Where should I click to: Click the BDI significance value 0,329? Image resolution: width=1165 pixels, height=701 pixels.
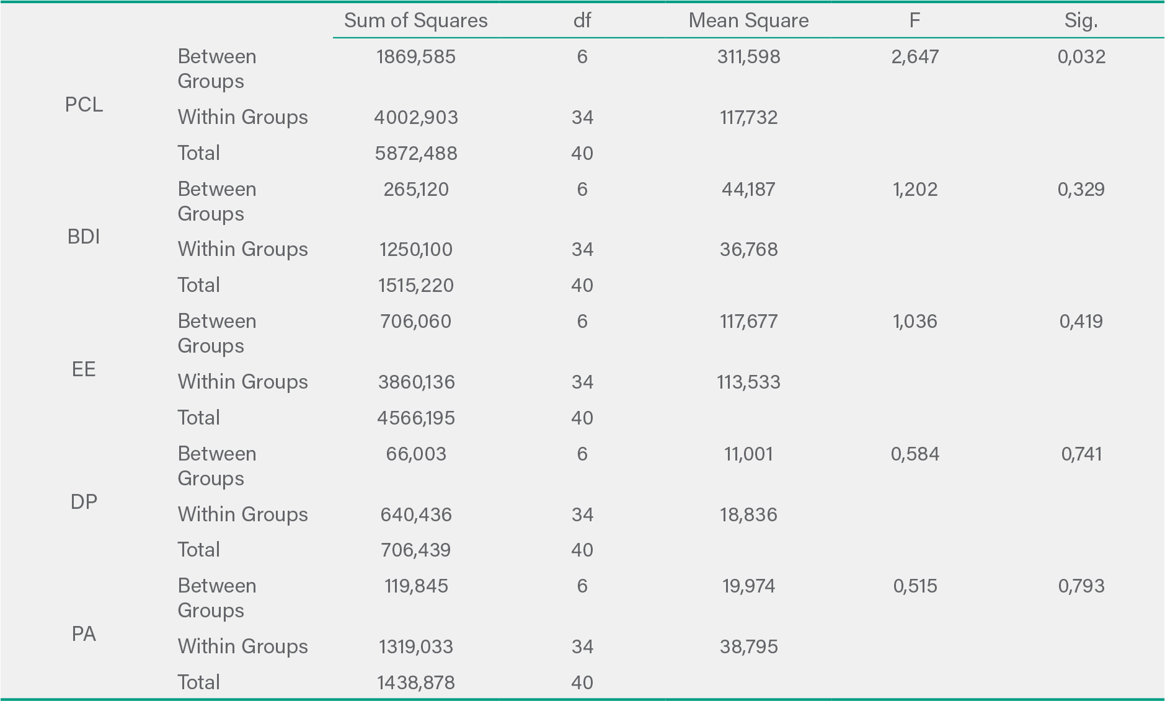coord(1081,190)
